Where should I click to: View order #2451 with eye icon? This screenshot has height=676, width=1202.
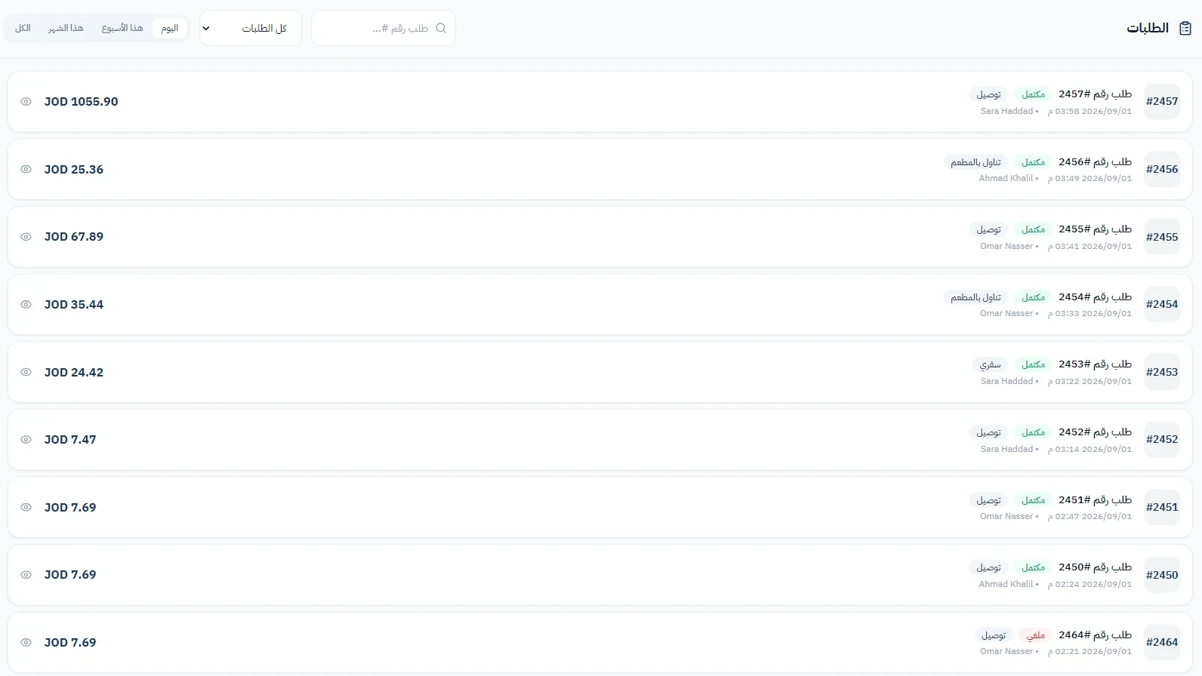tap(26, 508)
